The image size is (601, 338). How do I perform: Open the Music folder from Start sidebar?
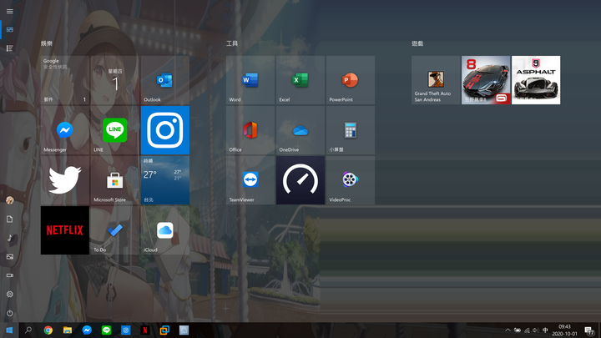9,238
